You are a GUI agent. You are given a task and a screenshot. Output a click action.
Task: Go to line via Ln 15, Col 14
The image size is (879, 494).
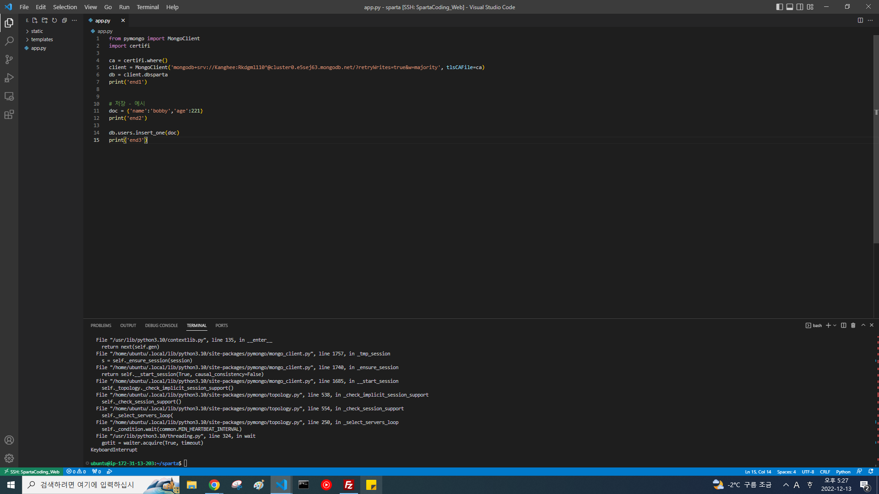758,472
